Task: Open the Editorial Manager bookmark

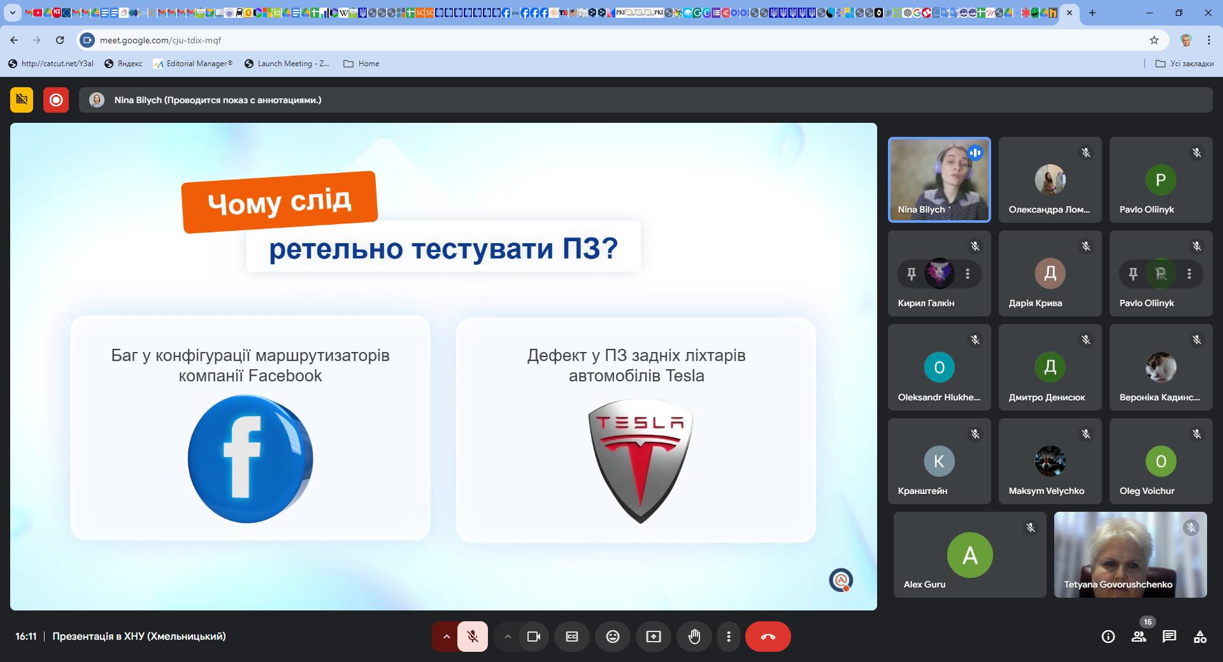Action: point(194,64)
